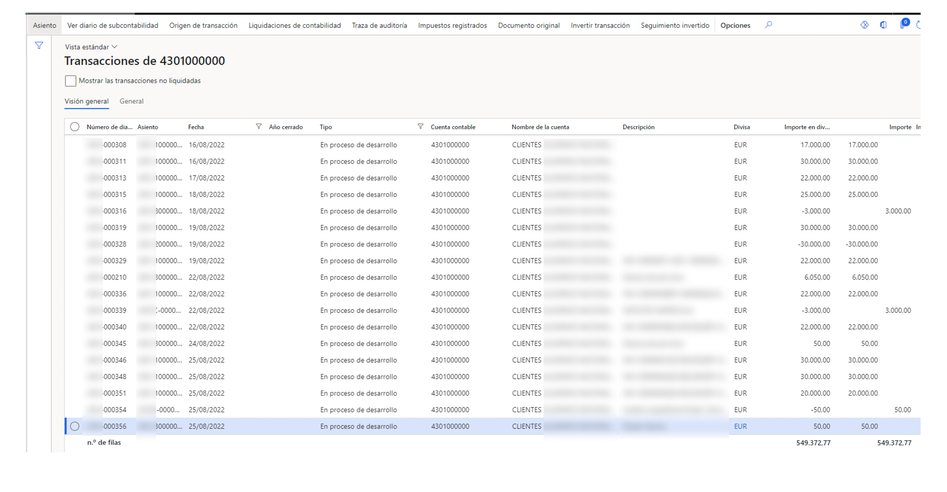Switch to the General tab
Screen dimensions: 947x492
[x=131, y=101]
